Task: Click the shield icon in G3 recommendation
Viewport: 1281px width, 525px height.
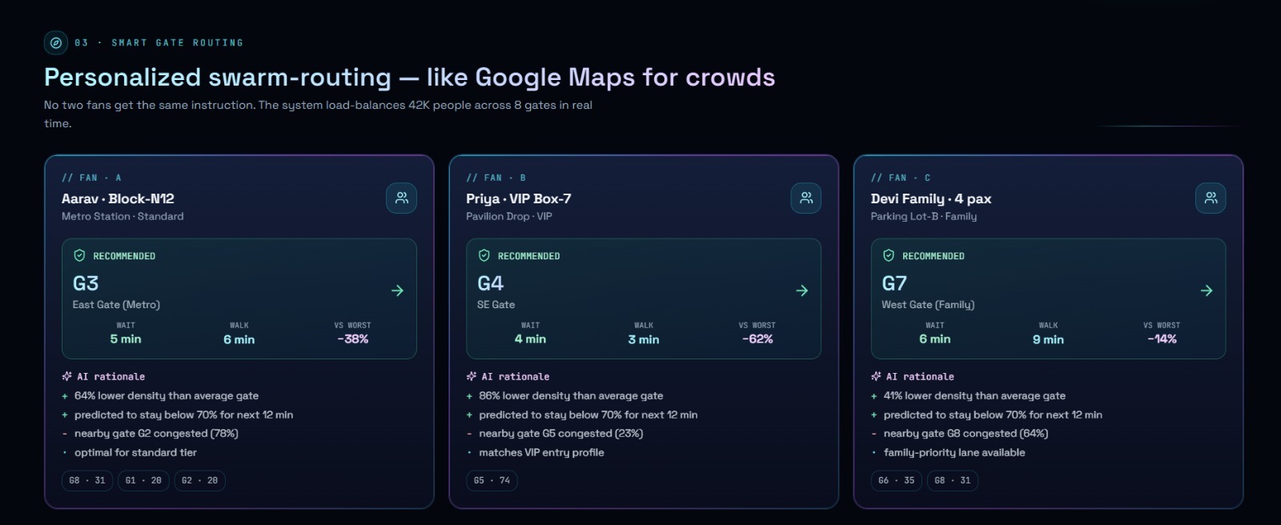Action: pyautogui.click(x=79, y=255)
